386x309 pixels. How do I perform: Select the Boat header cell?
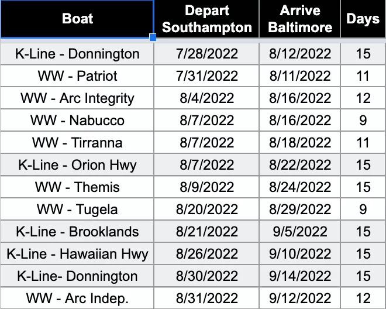point(77,19)
